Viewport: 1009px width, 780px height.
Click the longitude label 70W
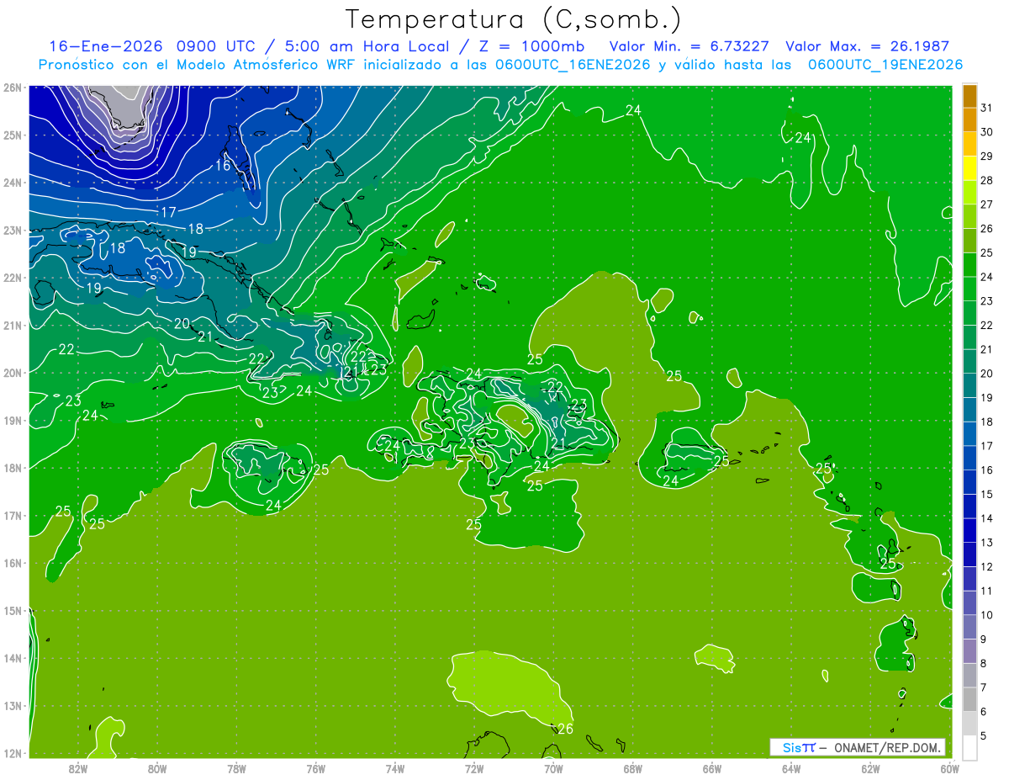point(553,768)
